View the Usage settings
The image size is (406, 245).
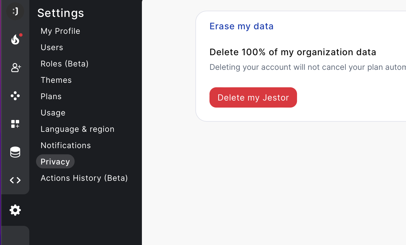[53, 113]
